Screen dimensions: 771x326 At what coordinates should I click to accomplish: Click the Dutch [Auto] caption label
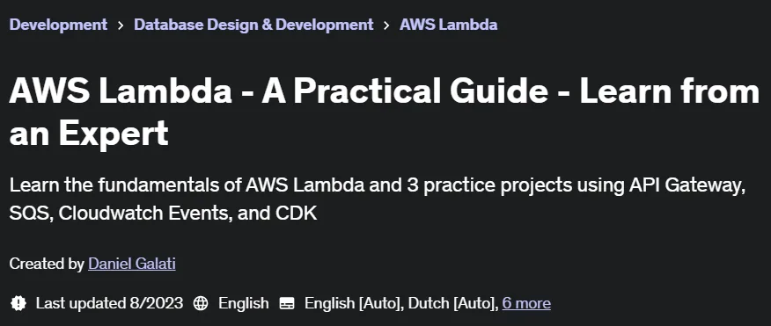452,303
